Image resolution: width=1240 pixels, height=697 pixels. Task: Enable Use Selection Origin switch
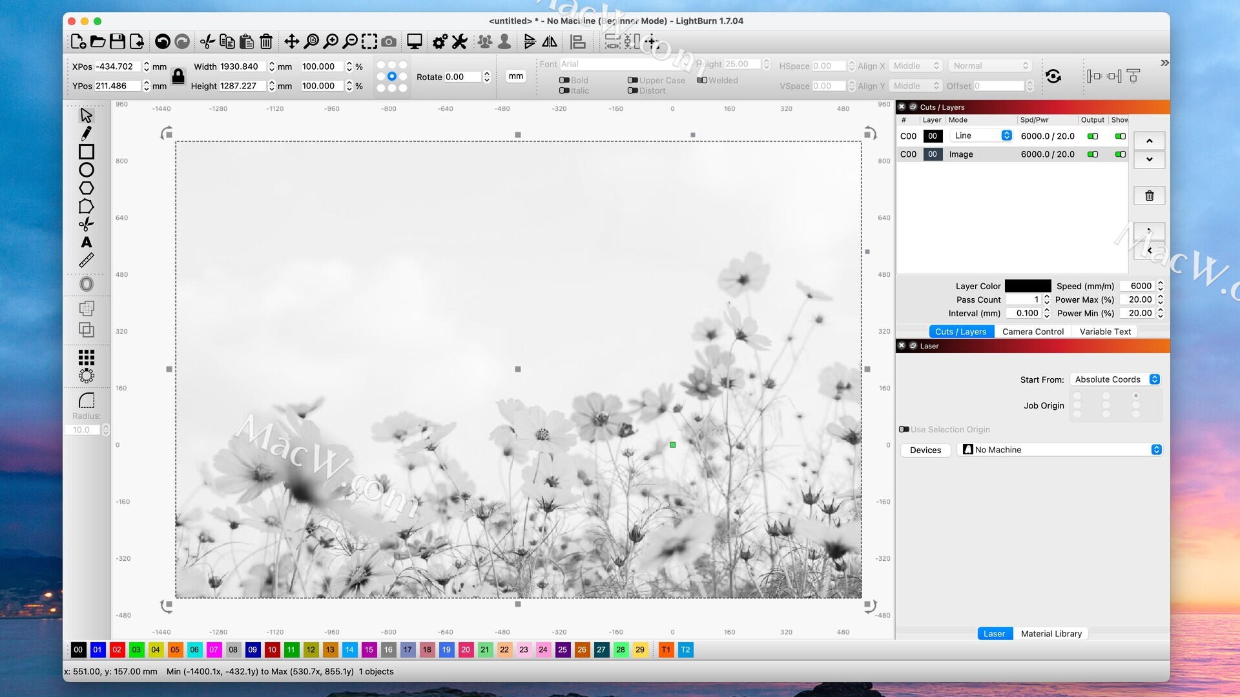(x=904, y=429)
